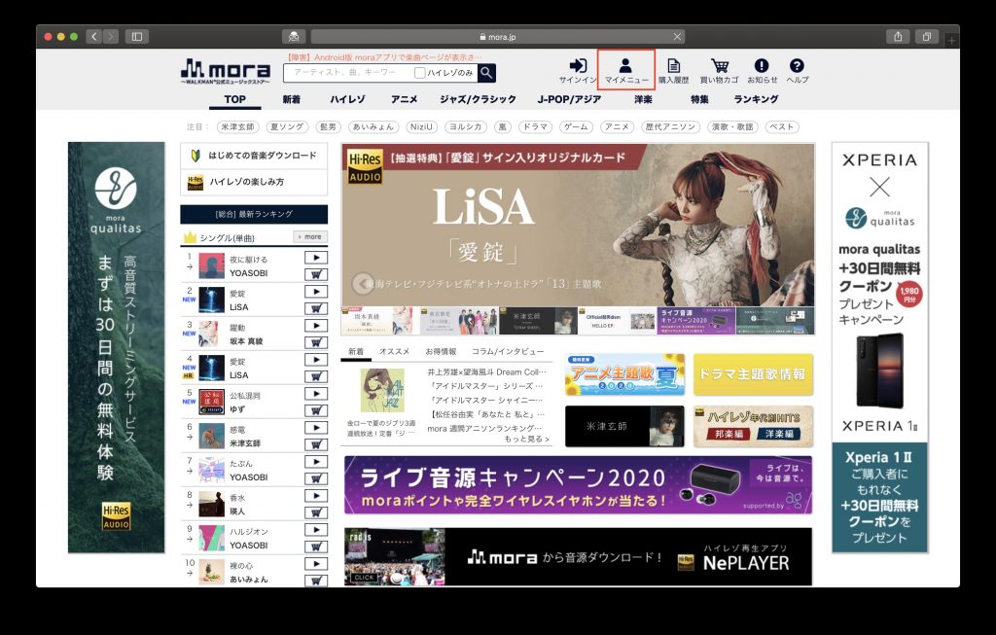The image size is (996, 635).
Task: Go to previous banner slide arrow
Action: point(363,283)
